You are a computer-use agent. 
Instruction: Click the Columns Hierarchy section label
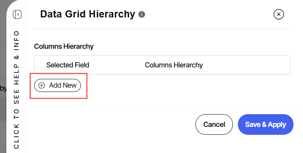(64, 46)
